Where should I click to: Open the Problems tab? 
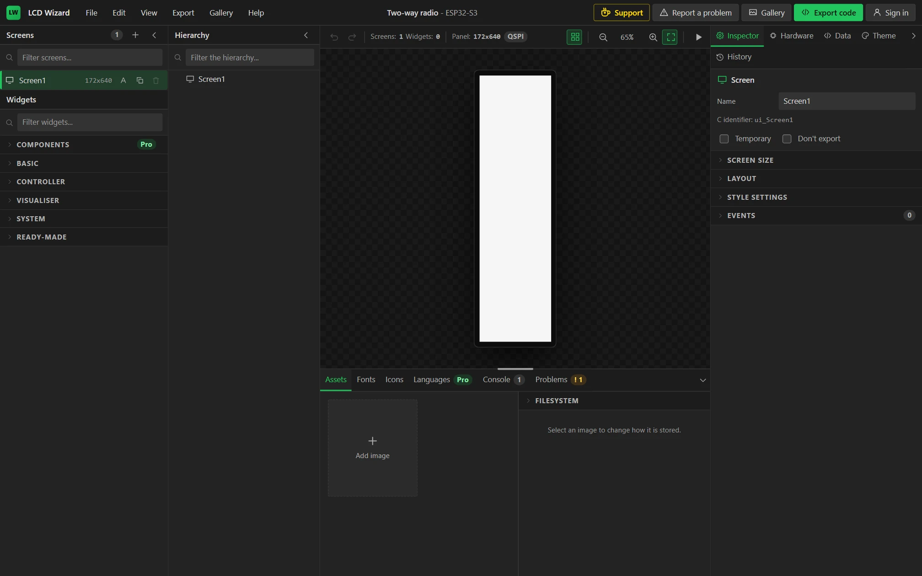click(561, 380)
